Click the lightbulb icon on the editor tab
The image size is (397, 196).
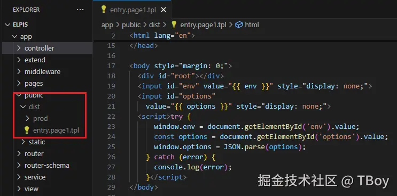click(x=104, y=10)
